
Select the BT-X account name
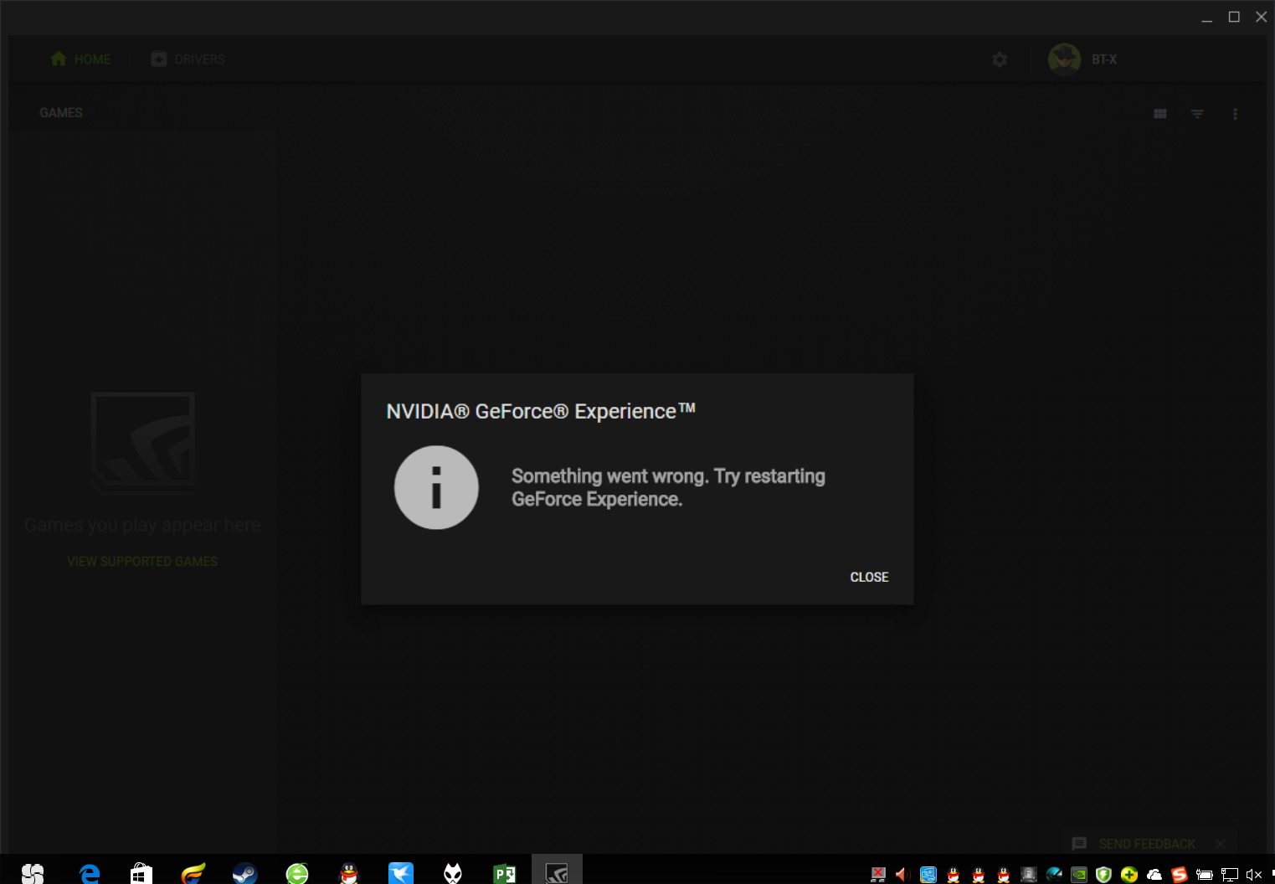(x=1104, y=59)
